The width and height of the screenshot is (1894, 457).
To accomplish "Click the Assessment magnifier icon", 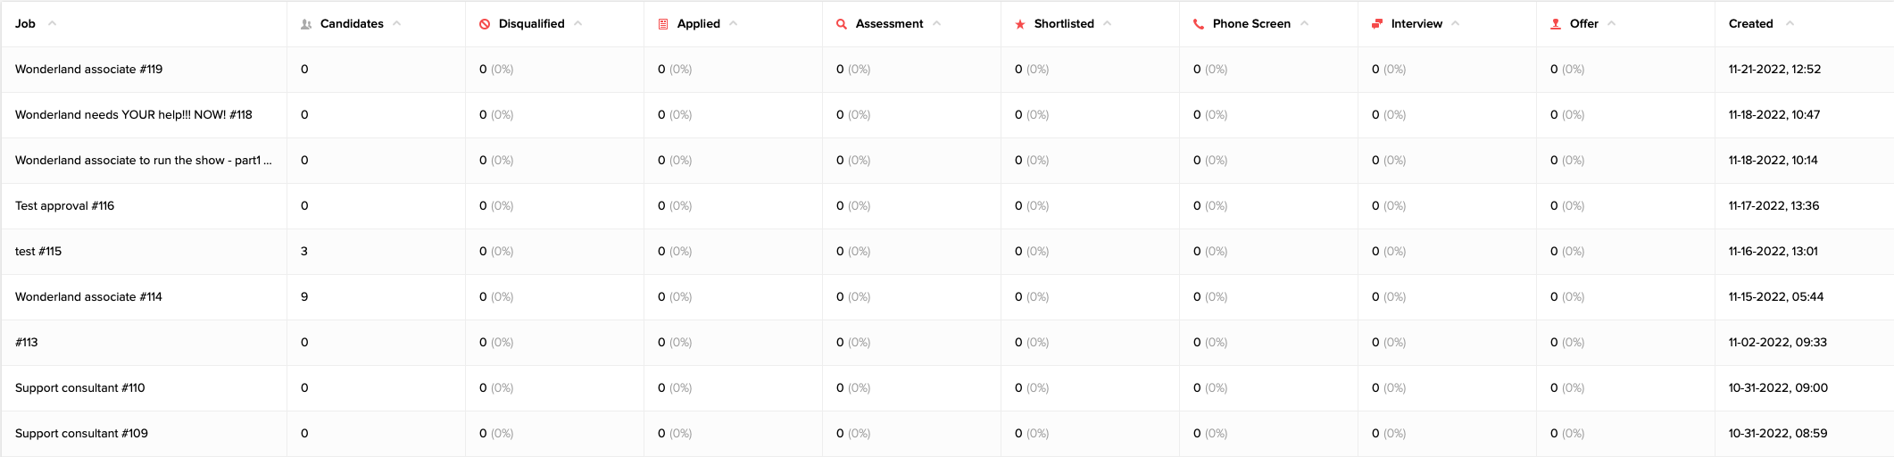I will pyautogui.click(x=842, y=24).
